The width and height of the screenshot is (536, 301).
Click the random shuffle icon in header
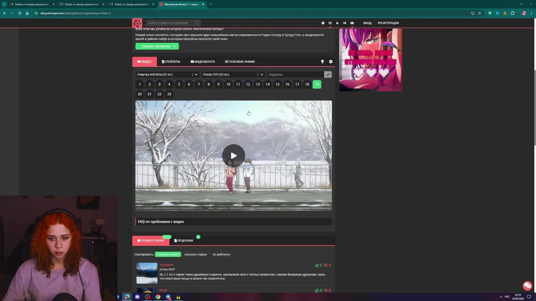click(x=345, y=23)
